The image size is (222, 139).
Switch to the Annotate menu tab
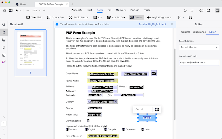pyautogui.click(x=77, y=10)
